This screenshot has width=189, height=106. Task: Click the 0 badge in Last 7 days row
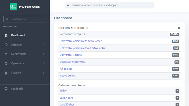177,98
